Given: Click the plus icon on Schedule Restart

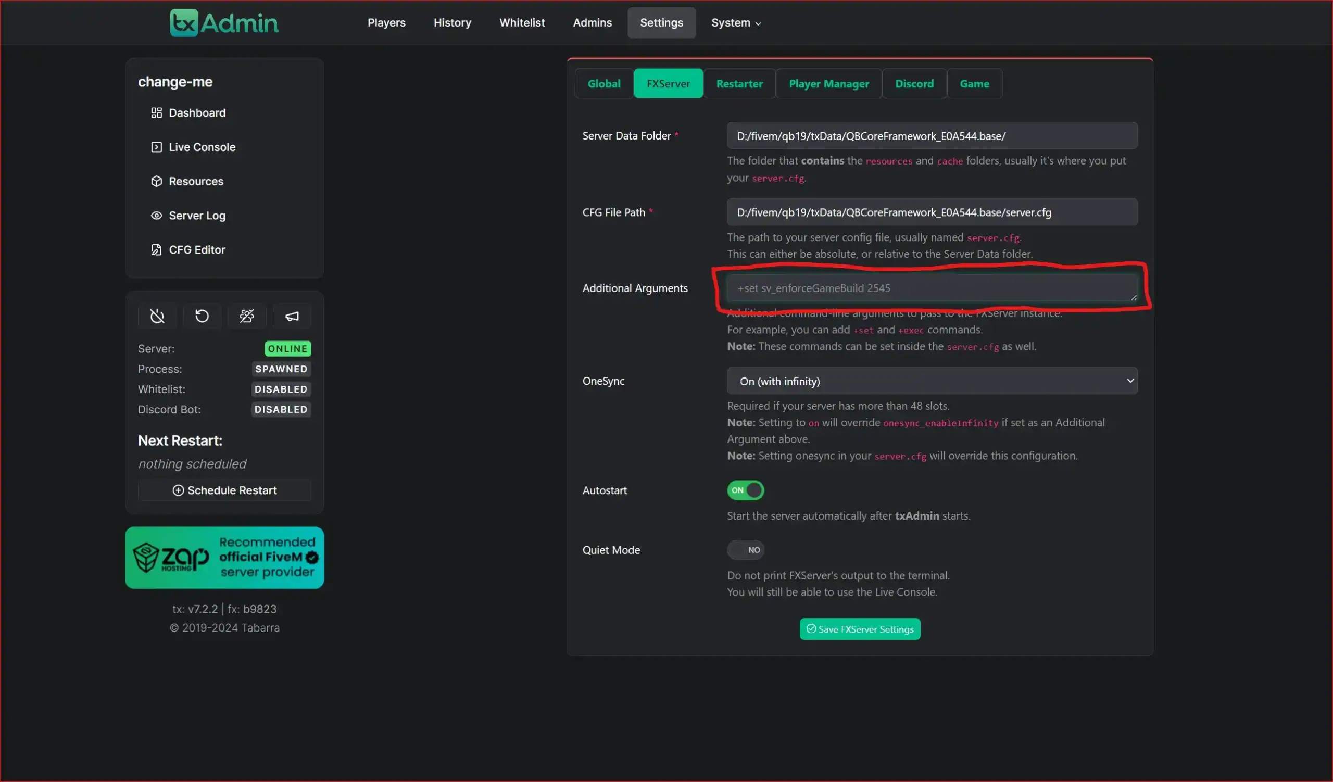Looking at the screenshot, I should coord(178,490).
